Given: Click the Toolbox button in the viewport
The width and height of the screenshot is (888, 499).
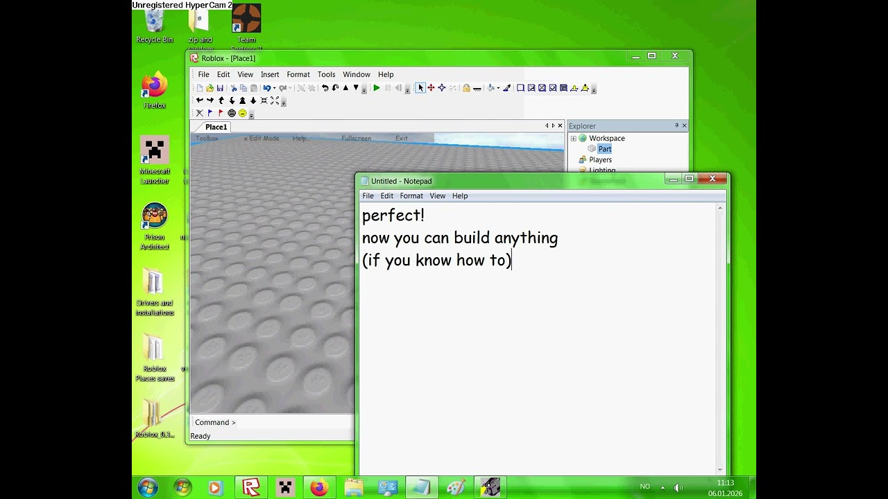Looking at the screenshot, I should pyautogui.click(x=207, y=139).
